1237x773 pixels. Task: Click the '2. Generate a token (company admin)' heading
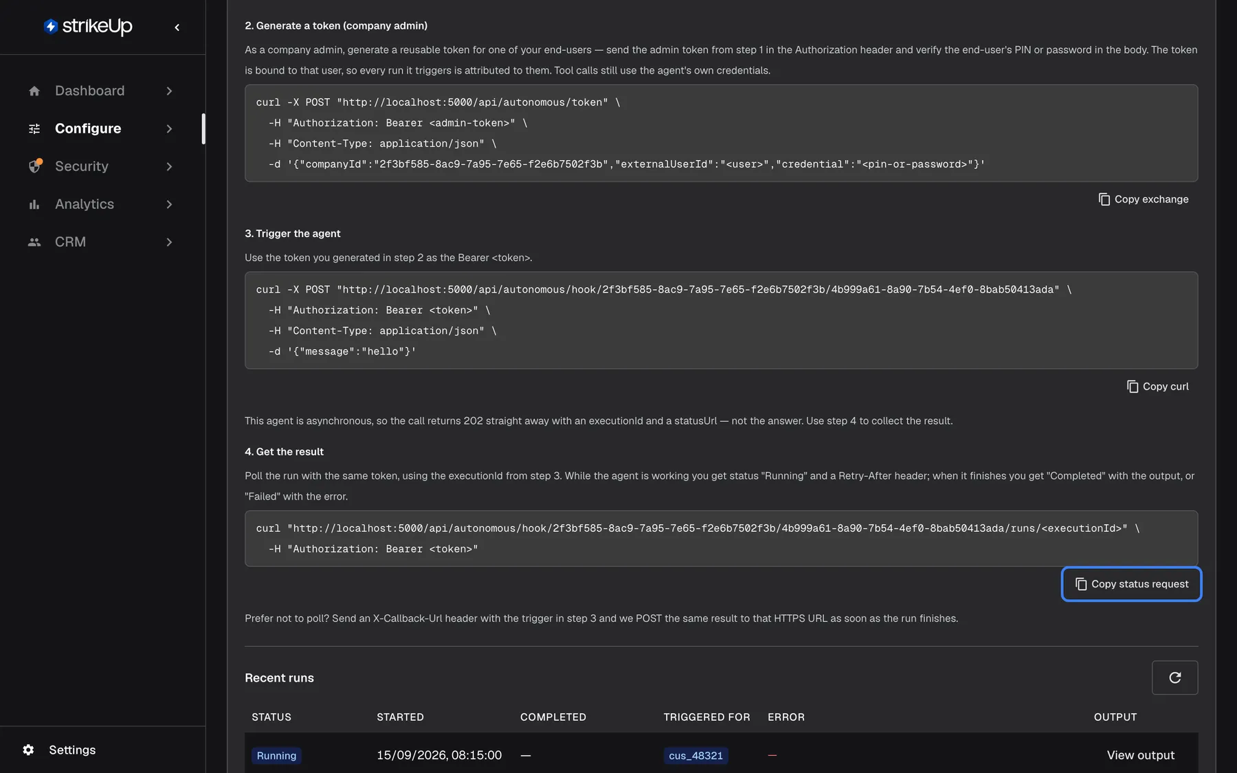click(336, 25)
